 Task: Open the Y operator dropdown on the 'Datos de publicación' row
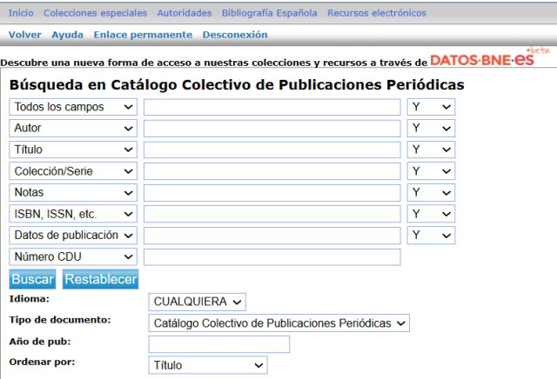point(431,236)
